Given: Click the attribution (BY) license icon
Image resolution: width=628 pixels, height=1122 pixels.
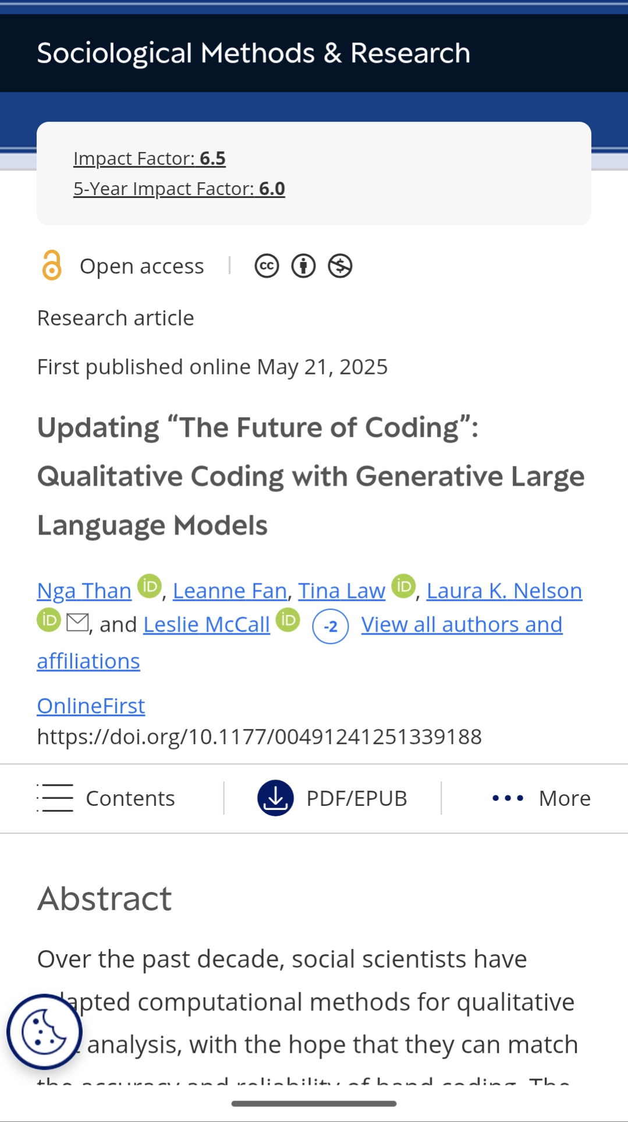Looking at the screenshot, I should (303, 266).
